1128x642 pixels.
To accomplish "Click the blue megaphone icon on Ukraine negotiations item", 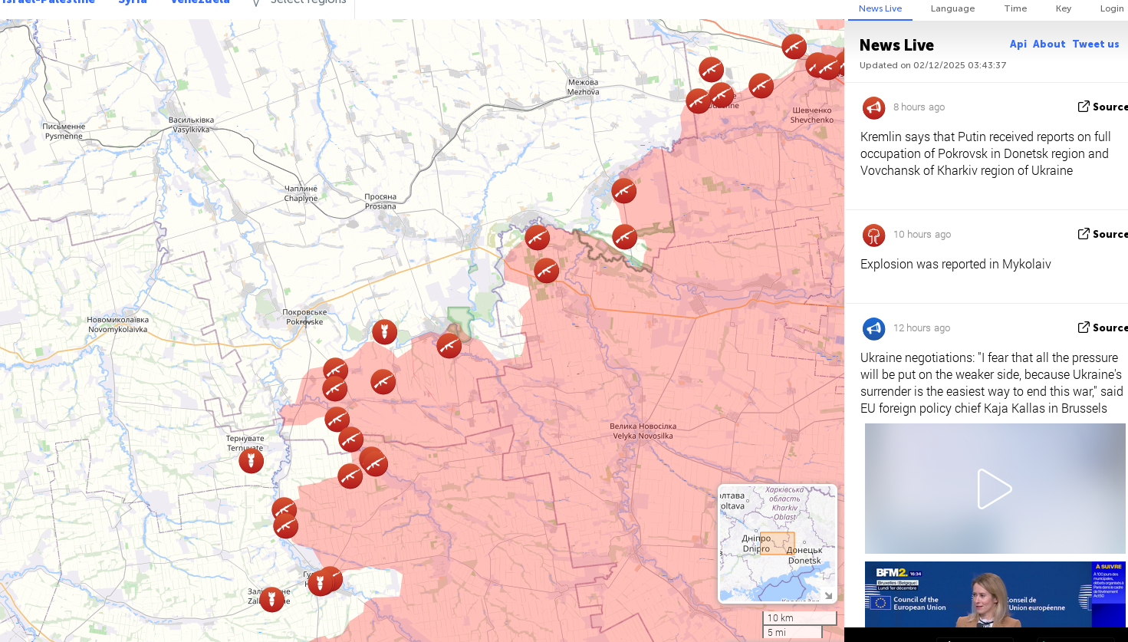I will pyautogui.click(x=873, y=328).
